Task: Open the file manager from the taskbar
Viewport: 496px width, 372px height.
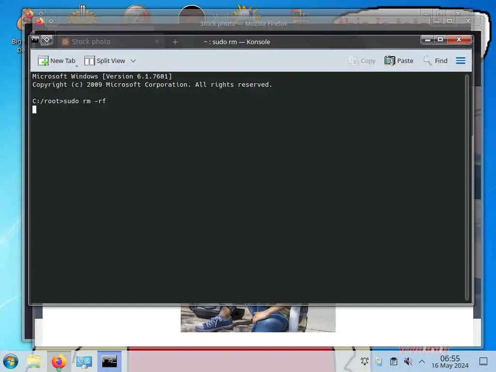Action: [x=34, y=361]
